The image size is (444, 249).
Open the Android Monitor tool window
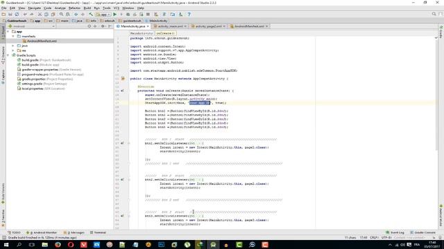pyautogui.click(x=42, y=232)
